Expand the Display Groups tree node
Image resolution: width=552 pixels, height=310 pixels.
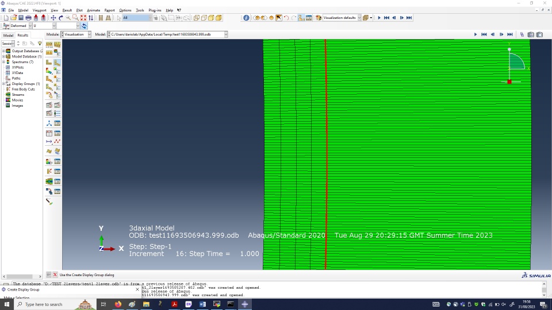[x=3, y=84]
